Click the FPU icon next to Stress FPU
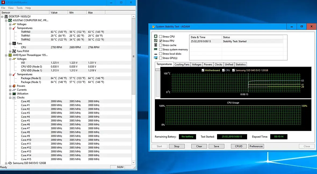Image resolution: width=317 pixels, height=174 pixels. click(156, 41)
